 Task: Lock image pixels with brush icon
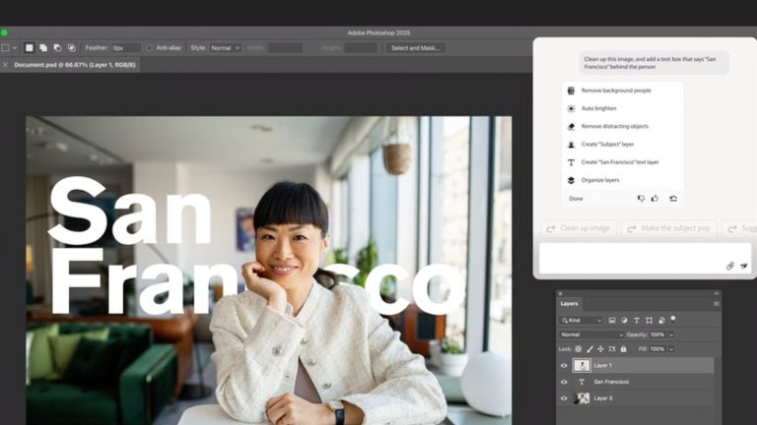click(589, 349)
